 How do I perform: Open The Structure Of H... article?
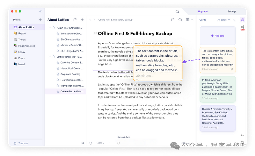66,34
